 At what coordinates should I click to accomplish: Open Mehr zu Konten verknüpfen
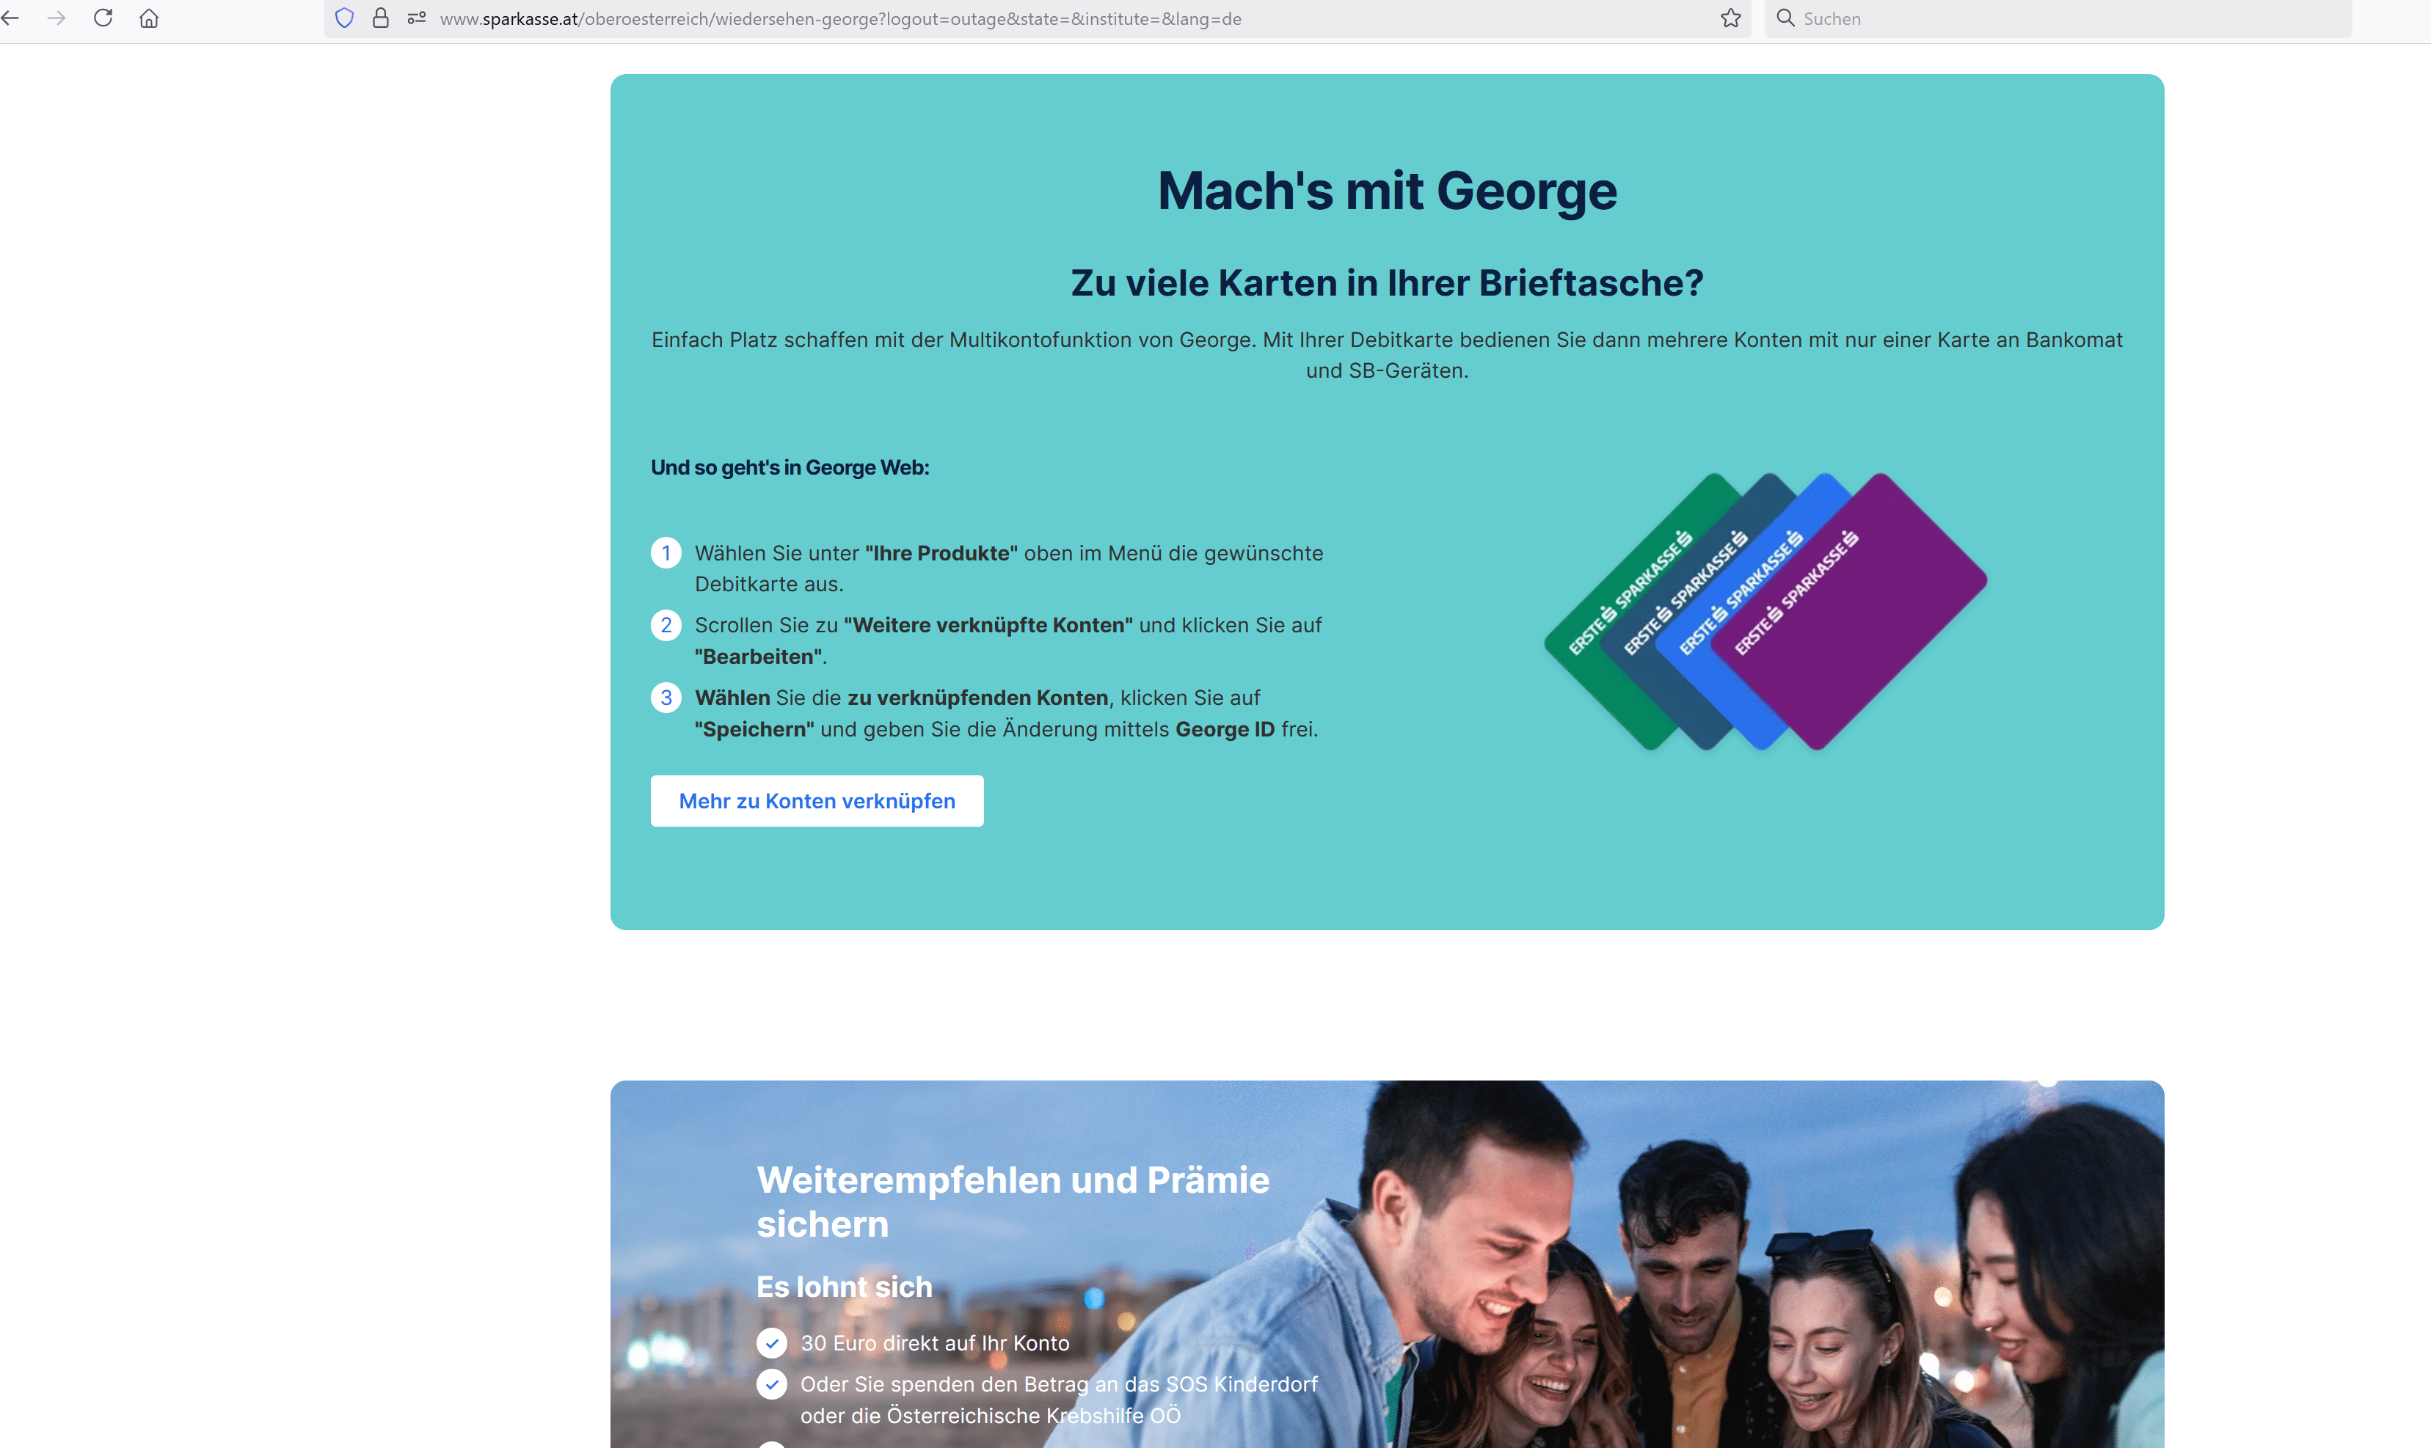click(x=817, y=801)
